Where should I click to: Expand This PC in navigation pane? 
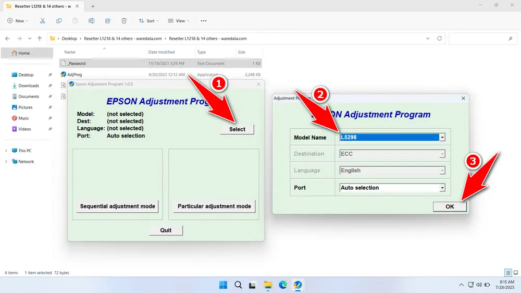[x=6, y=151]
